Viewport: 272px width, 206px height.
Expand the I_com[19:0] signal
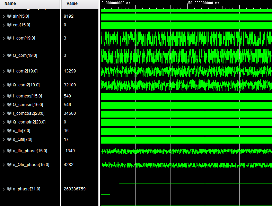4,38
